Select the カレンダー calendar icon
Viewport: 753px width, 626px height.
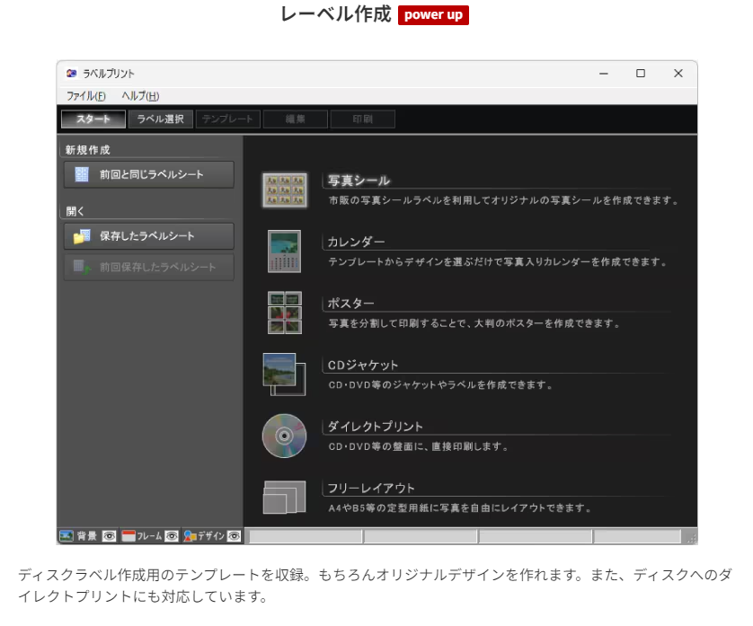[x=284, y=251]
